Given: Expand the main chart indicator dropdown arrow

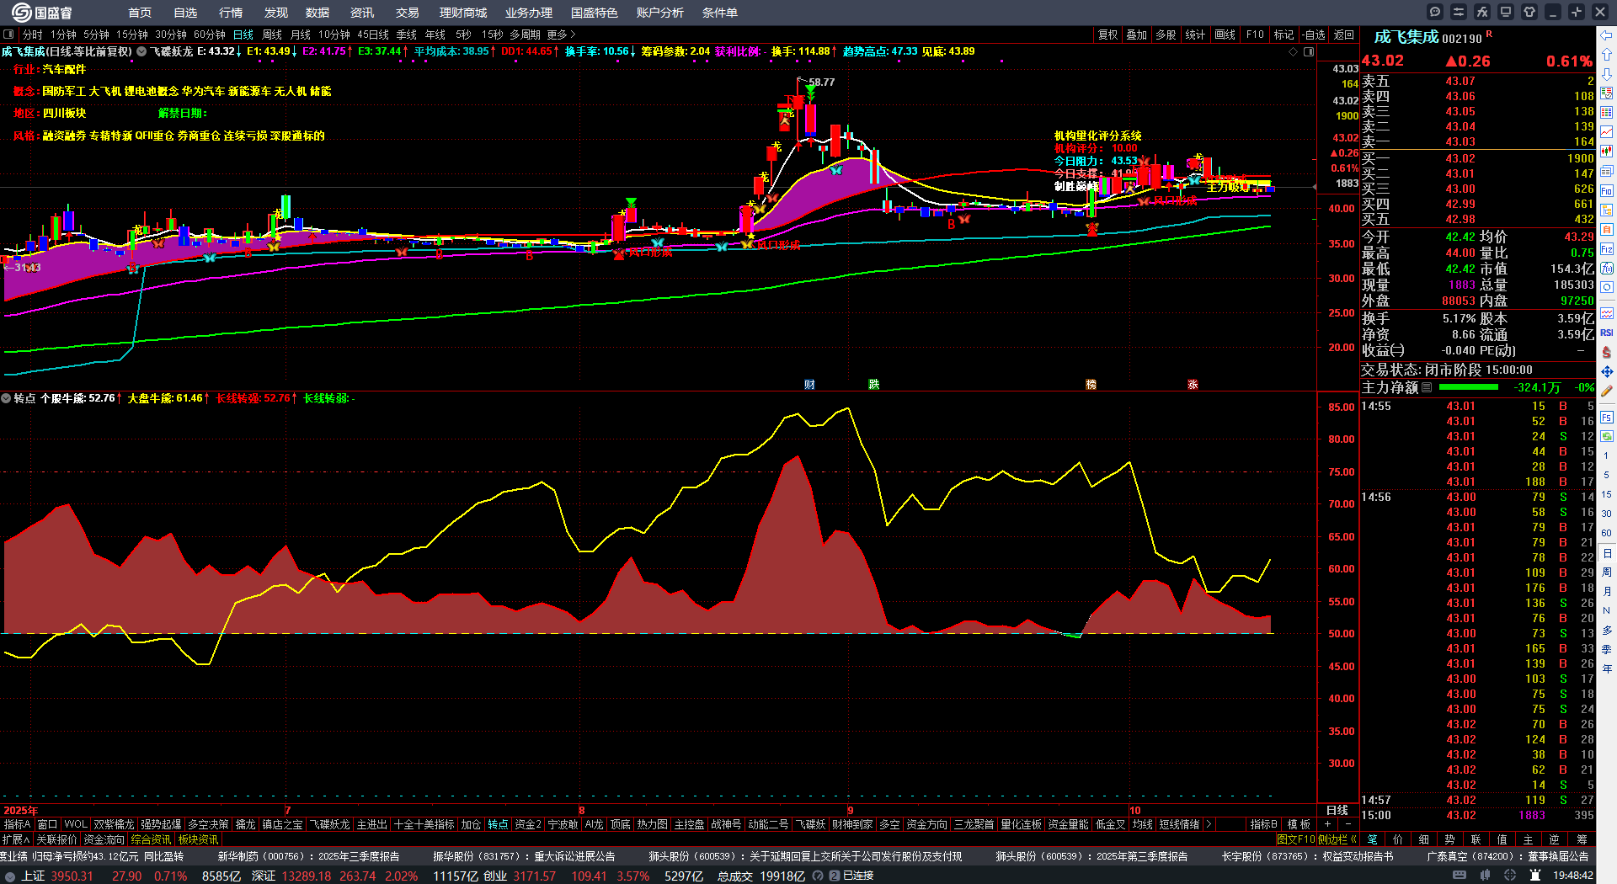Looking at the screenshot, I should coord(141,51).
